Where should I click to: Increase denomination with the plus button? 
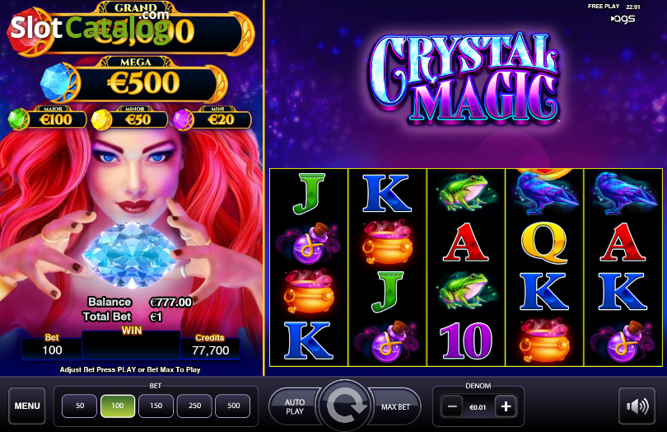pyautogui.click(x=506, y=407)
